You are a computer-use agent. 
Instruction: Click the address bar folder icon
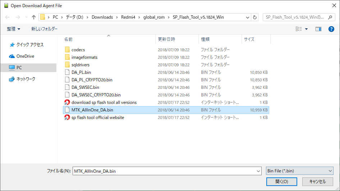[43, 17]
